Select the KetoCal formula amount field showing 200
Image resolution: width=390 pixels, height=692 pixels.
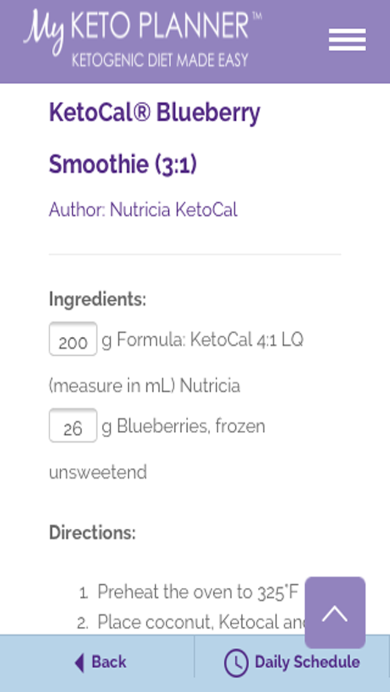coord(73,339)
